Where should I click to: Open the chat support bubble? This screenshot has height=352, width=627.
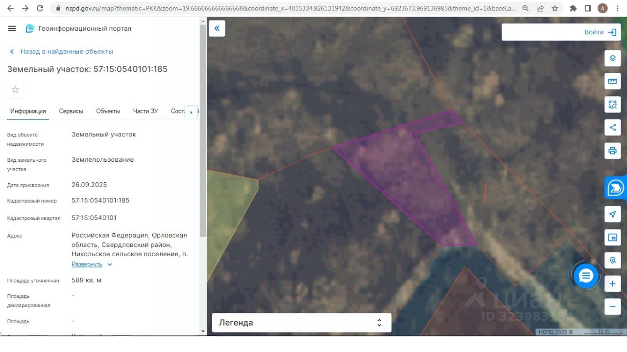586,276
